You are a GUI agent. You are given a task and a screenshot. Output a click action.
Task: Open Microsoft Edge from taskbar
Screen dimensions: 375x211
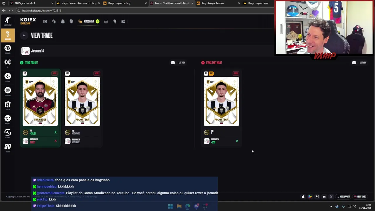(188, 206)
